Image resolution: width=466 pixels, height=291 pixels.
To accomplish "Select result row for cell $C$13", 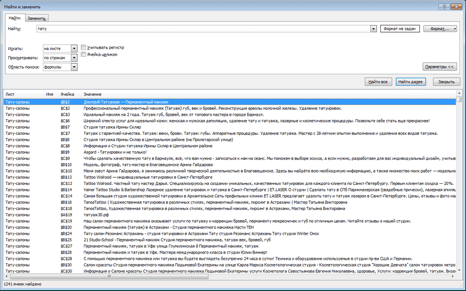I will 229,183.
